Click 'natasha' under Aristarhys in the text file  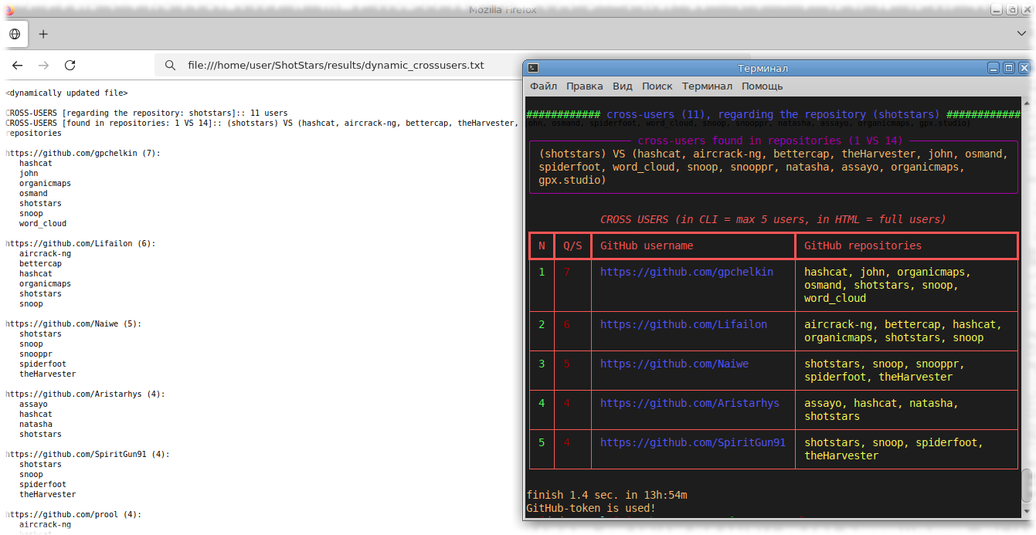(36, 425)
